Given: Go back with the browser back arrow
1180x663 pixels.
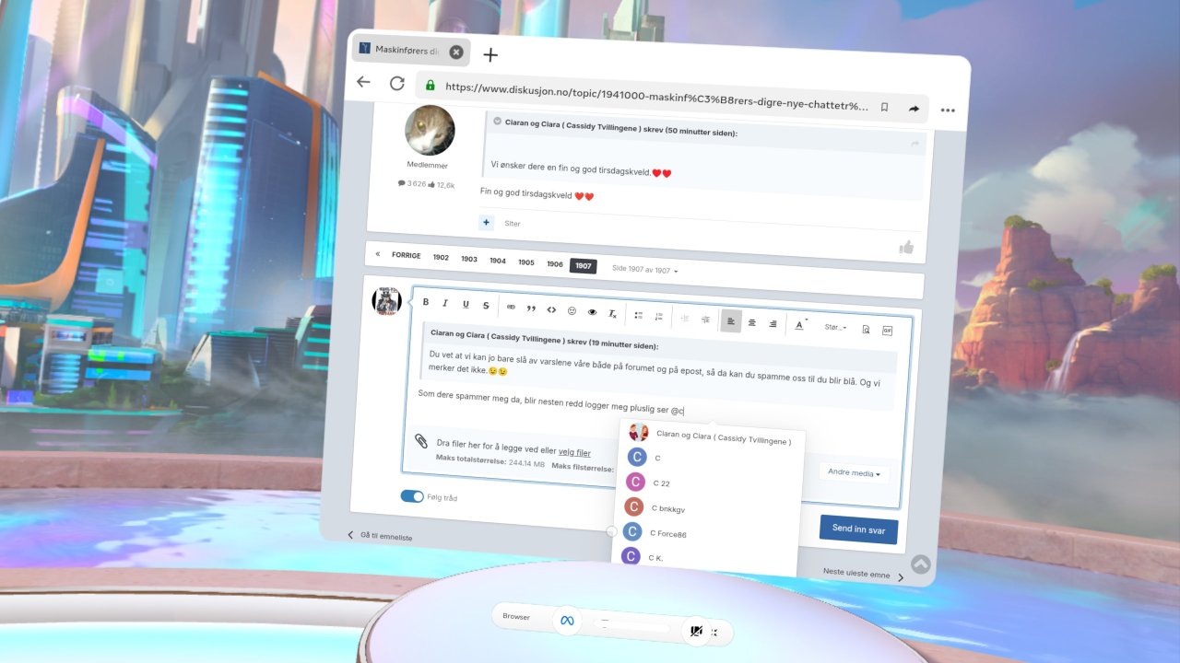Looking at the screenshot, I should click(363, 82).
